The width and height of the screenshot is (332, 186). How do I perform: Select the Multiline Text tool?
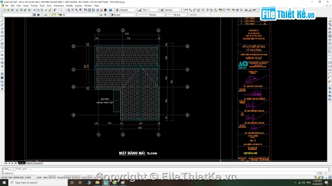coord(2,89)
